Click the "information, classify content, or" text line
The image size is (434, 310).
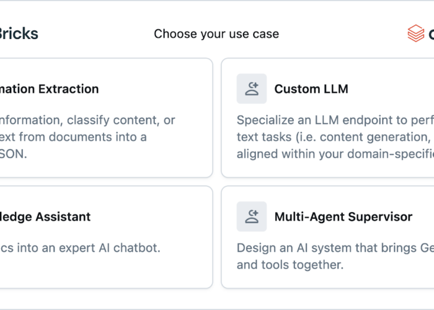click(x=87, y=120)
